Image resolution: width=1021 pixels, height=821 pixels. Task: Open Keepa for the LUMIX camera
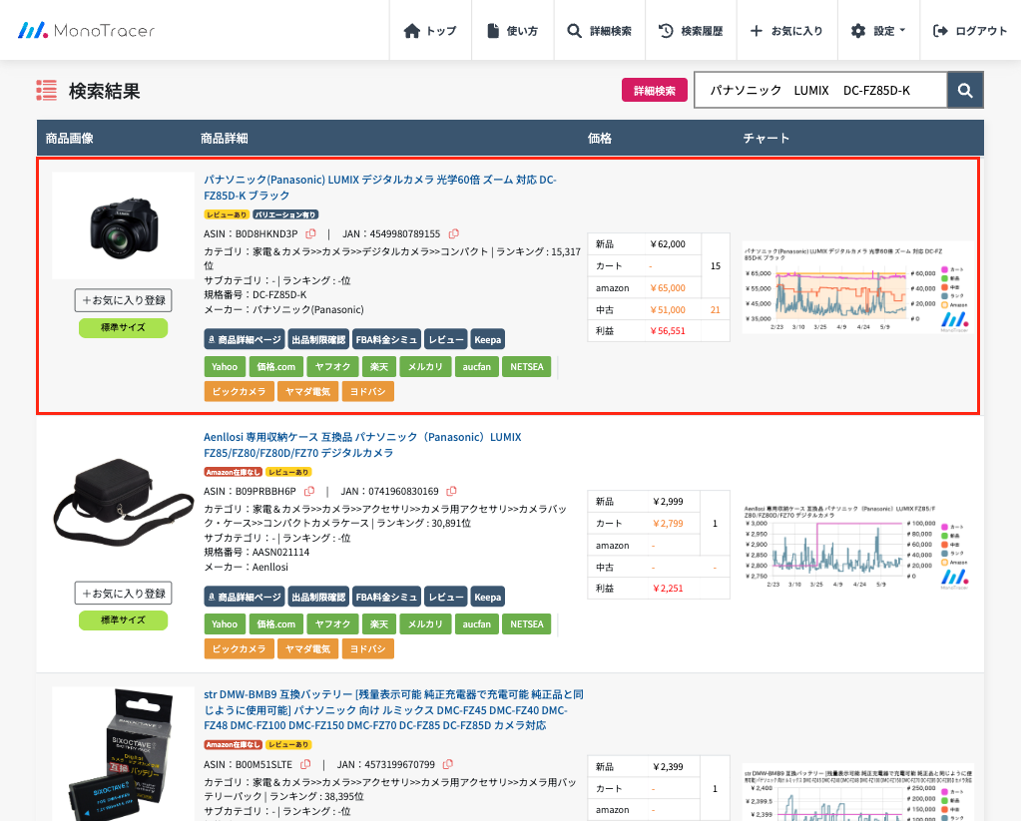(488, 339)
